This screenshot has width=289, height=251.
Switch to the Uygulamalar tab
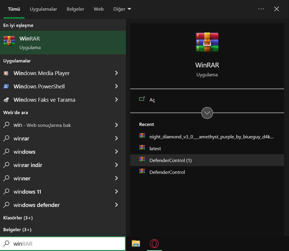point(43,9)
